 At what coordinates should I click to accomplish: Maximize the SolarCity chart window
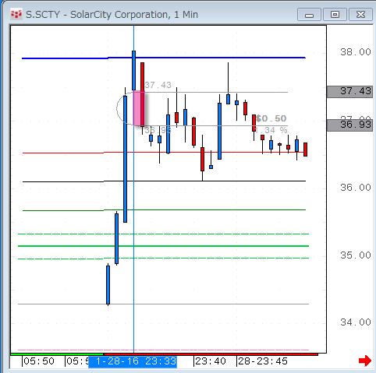(x=335, y=15)
